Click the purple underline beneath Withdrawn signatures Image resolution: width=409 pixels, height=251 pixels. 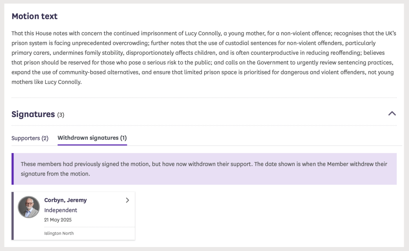point(92,145)
